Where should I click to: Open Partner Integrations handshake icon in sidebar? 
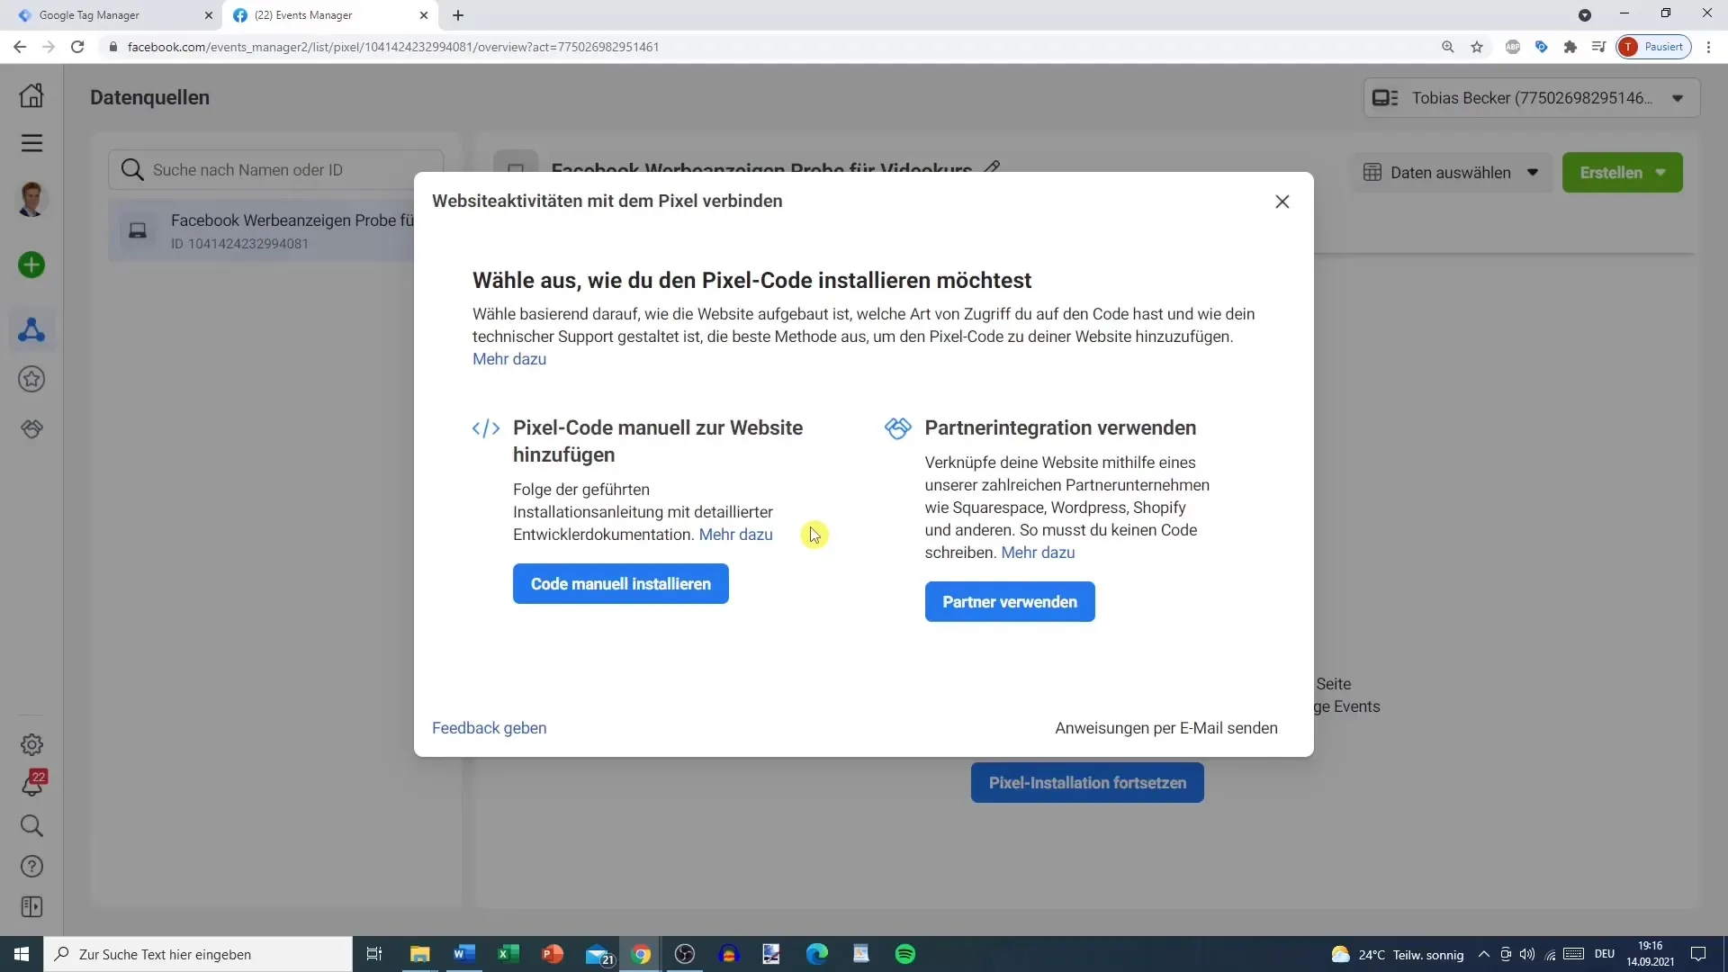(31, 428)
